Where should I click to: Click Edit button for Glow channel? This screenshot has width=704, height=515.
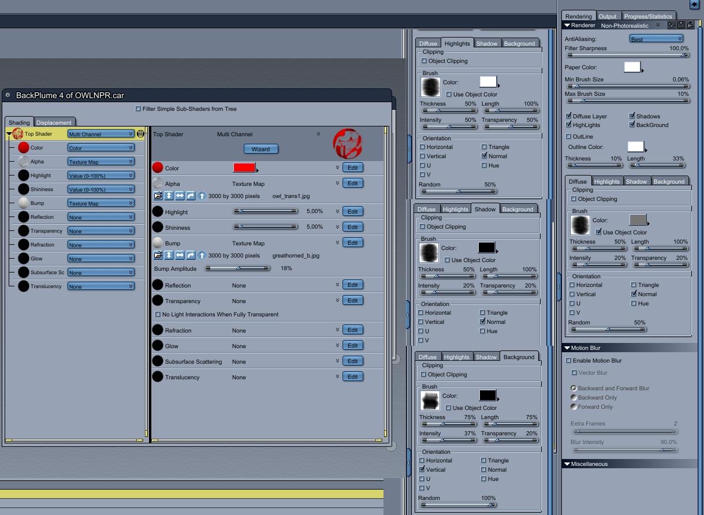[x=353, y=345]
